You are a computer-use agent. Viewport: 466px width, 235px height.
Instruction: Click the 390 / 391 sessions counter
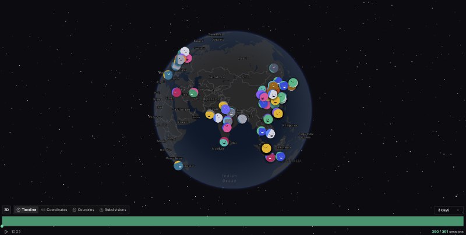pyautogui.click(x=444, y=232)
